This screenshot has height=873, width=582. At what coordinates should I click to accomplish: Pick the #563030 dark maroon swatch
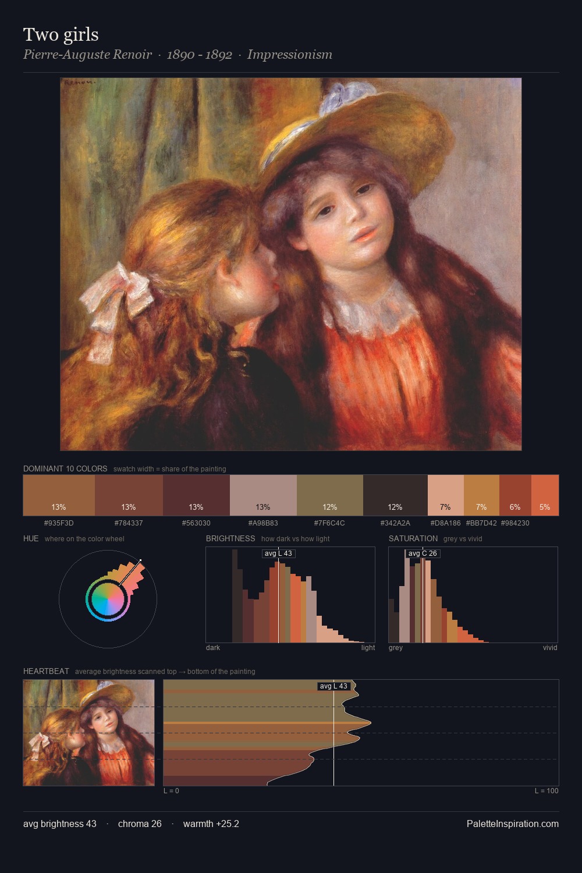[x=196, y=495]
